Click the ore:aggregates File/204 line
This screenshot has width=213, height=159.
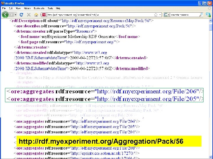point(77,132)
